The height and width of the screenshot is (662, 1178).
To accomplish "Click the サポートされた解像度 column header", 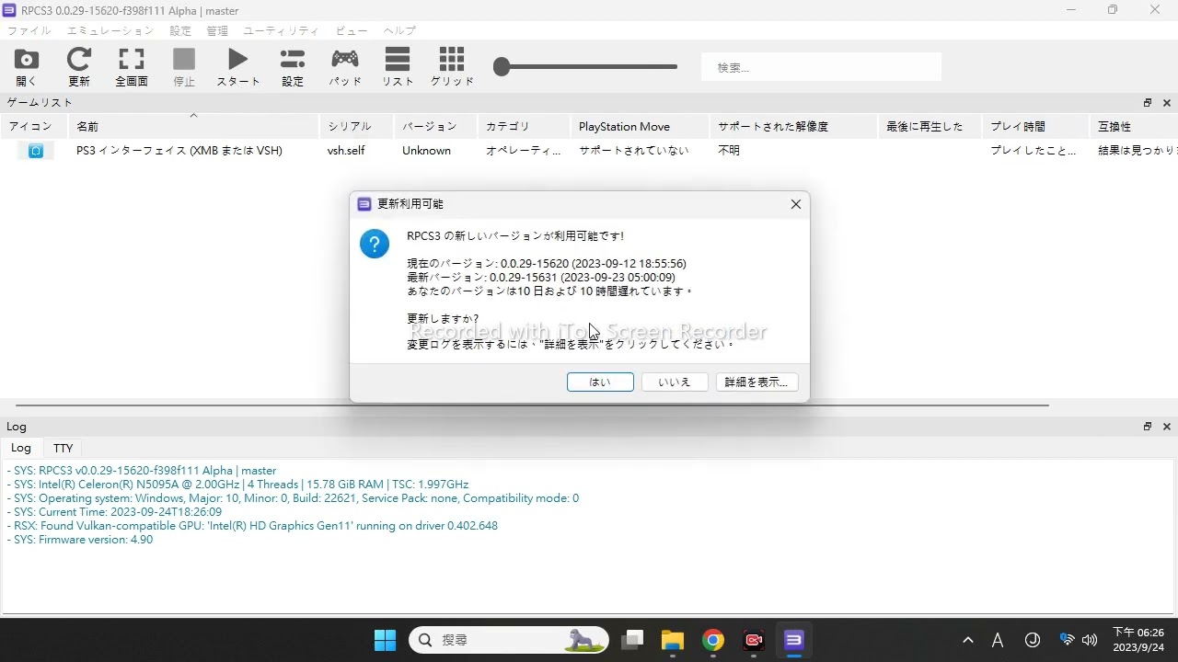I will [793, 126].
